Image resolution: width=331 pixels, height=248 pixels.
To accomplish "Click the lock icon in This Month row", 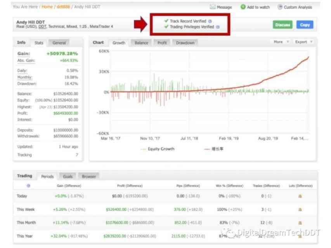I will tap(300, 223).
